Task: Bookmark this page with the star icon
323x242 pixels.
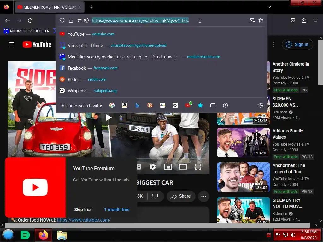Action: coord(261,20)
